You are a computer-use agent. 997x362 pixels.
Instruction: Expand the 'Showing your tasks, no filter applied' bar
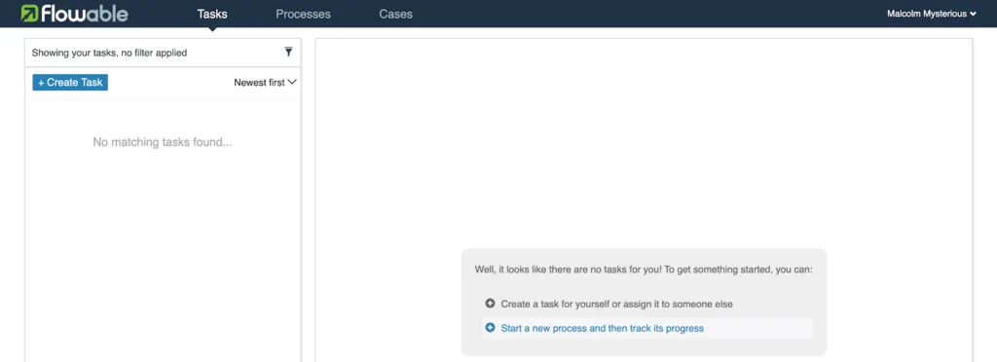[x=163, y=53]
